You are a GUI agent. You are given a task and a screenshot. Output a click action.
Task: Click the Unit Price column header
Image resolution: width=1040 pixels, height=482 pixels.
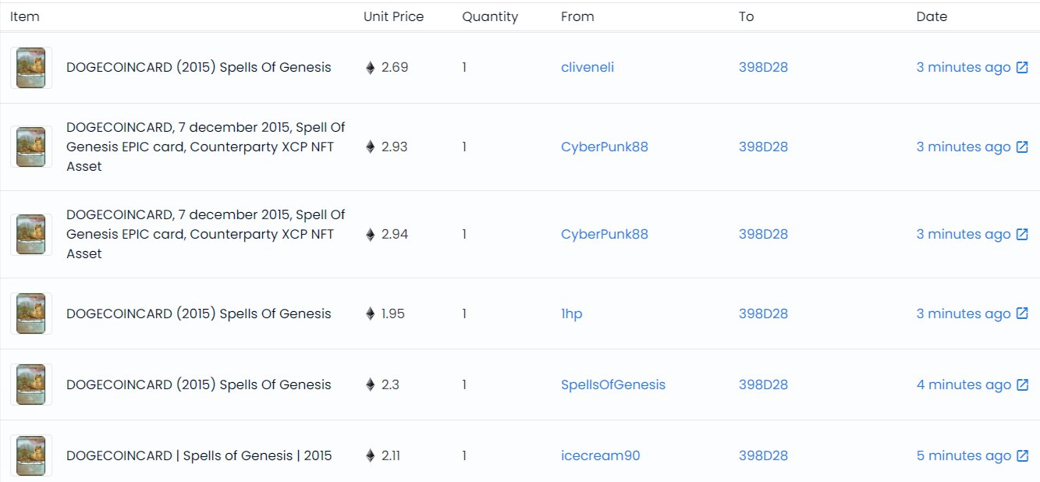(x=393, y=17)
